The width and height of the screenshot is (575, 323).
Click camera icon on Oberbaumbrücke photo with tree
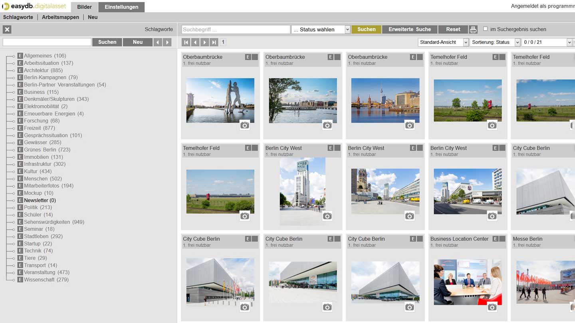327,125
